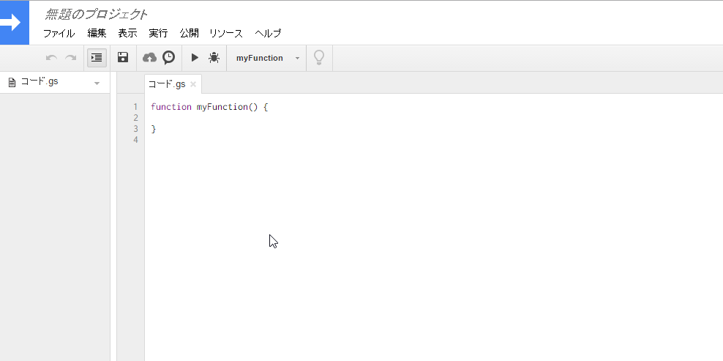Close the コード.gs editor tab
Screen dimensions: 723x361
coord(193,84)
